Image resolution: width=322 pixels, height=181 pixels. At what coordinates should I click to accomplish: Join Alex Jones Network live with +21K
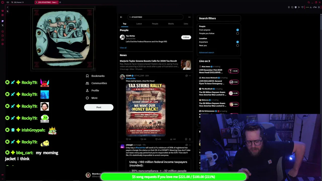(233, 82)
